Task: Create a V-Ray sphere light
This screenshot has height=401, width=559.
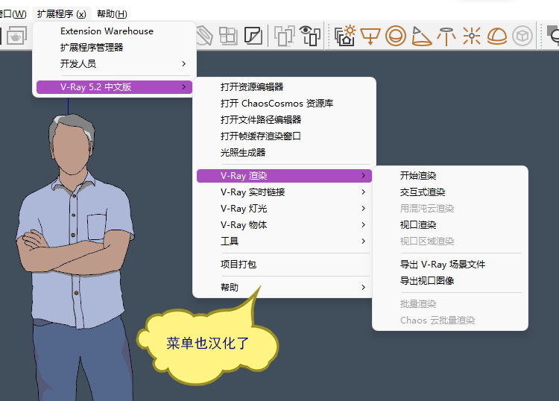Action: pyautogui.click(x=396, y=36)
